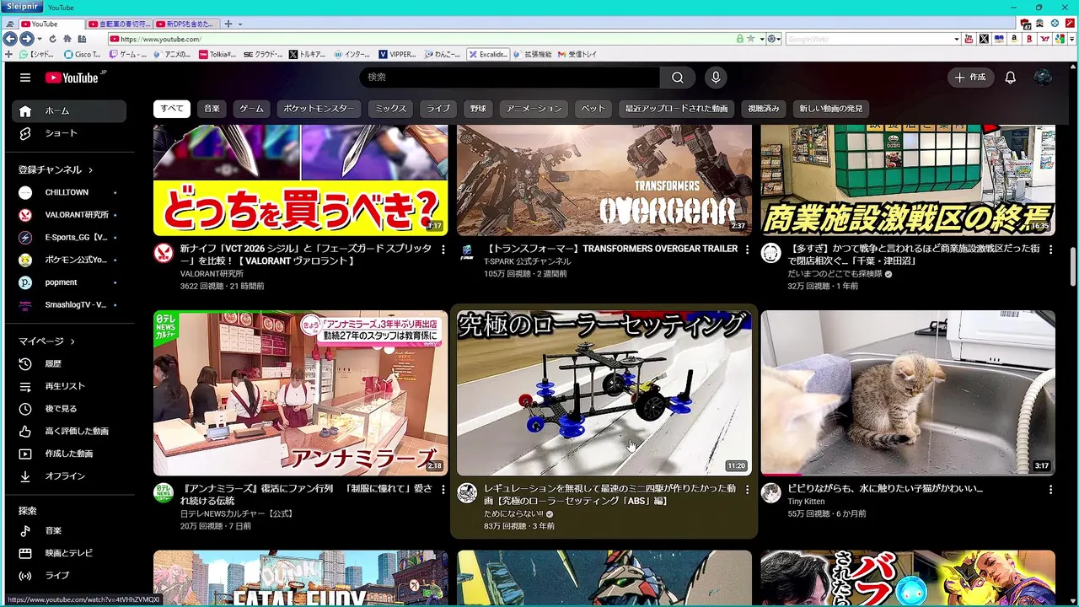Open more options for アンナミラーズ video
Viewport: 1079px width, 607px height.
[443, 489]
